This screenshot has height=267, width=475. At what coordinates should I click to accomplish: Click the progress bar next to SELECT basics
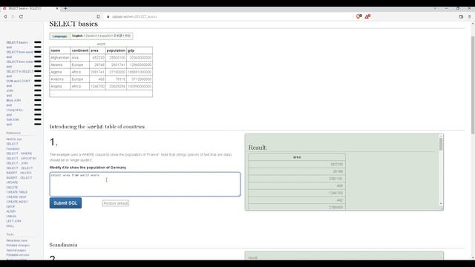38,42
